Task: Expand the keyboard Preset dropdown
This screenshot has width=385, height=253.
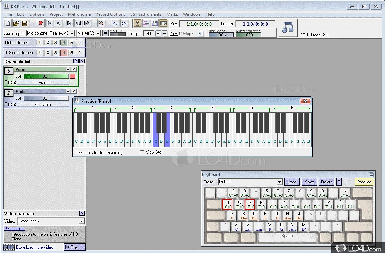Action: 279,182
